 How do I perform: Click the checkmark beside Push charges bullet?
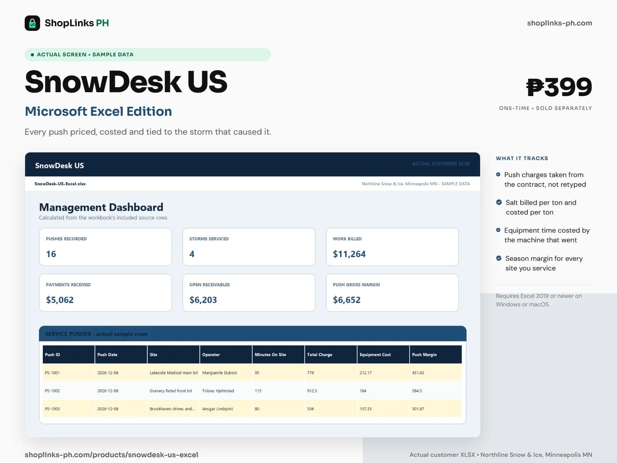coord(498,175)
